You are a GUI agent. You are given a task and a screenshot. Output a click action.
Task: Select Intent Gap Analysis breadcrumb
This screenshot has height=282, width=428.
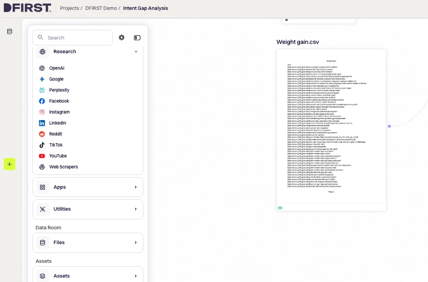(146, 8)
